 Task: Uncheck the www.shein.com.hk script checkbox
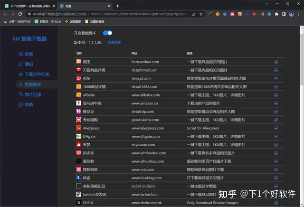(276, 203)
